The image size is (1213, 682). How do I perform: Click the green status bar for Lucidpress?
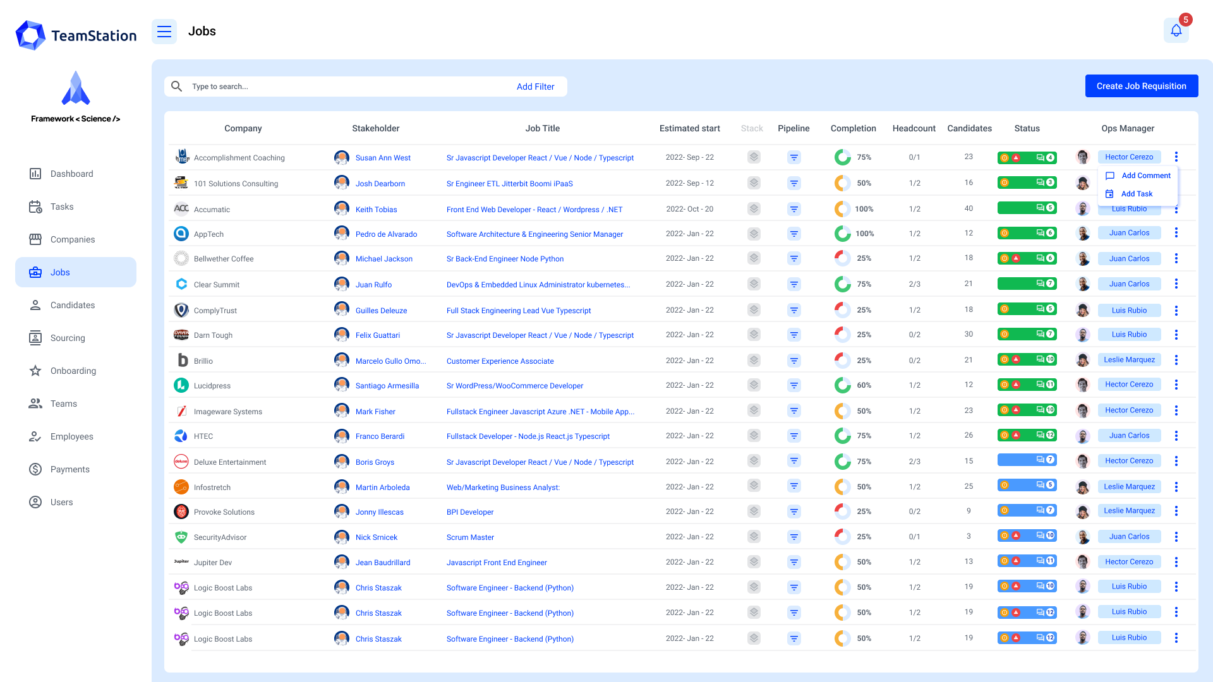pos(1027,385)
